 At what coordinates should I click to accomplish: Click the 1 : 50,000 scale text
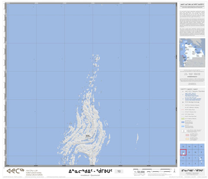[x=140, y=172]
